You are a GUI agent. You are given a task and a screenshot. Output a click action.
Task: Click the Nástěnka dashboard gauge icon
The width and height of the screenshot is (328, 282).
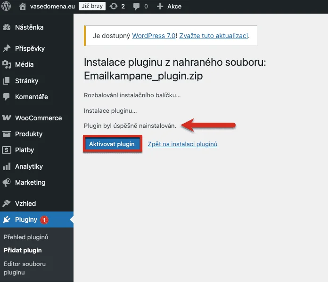[x=7, y=27]
